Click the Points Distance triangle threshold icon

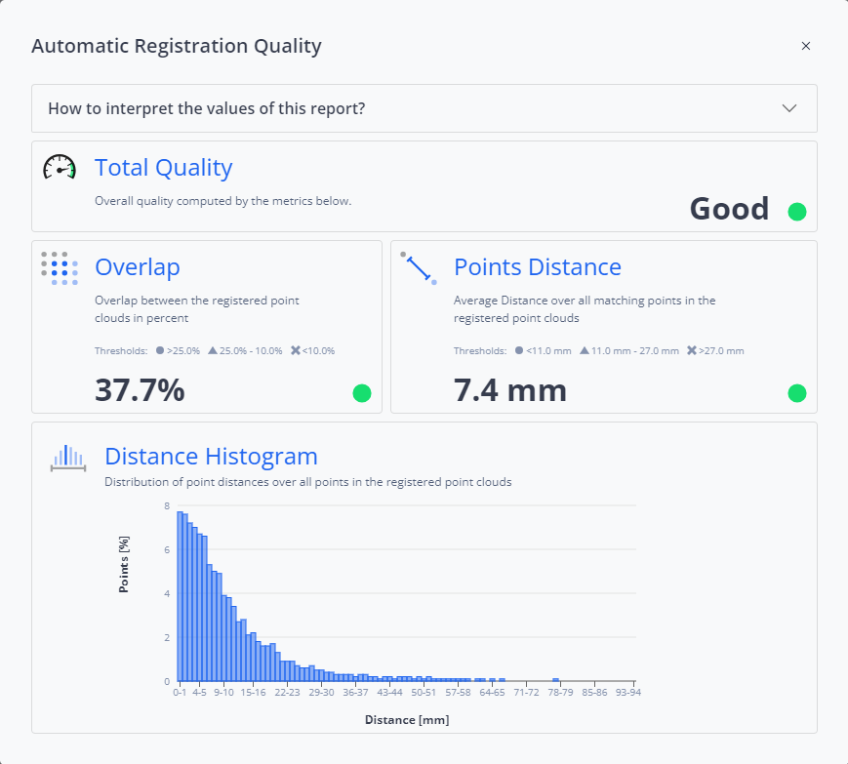[584, 350]
